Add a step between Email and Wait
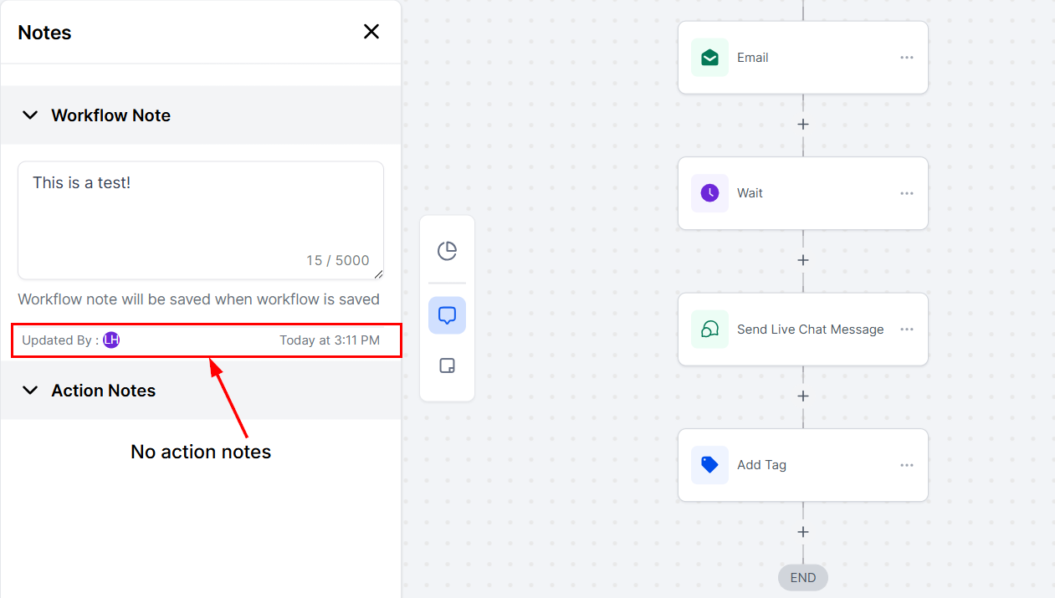Viewport: 1055px width, 598px height. pyautogui.click(x=803, y=125)
